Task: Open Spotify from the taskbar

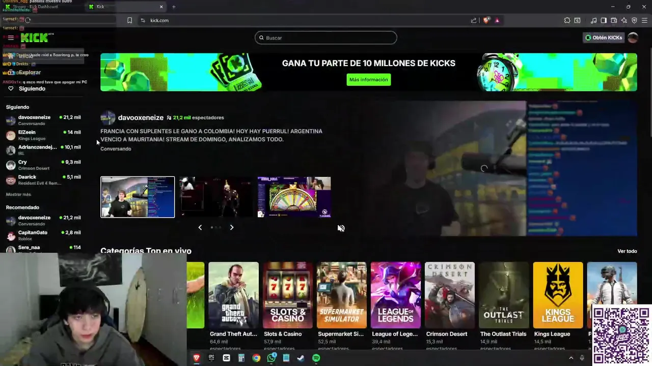Action: tap(316, 358)
